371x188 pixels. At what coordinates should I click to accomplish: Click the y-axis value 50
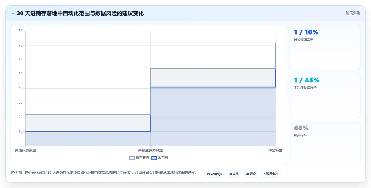21,74
